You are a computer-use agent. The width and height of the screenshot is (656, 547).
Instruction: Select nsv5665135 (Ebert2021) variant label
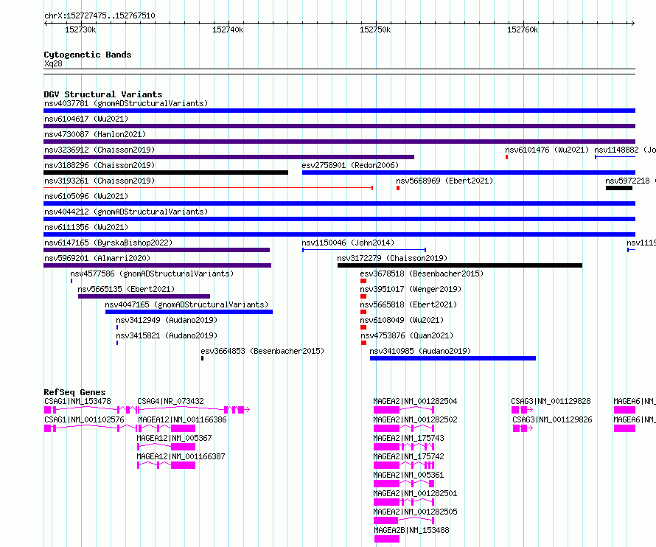coord(126,289)
